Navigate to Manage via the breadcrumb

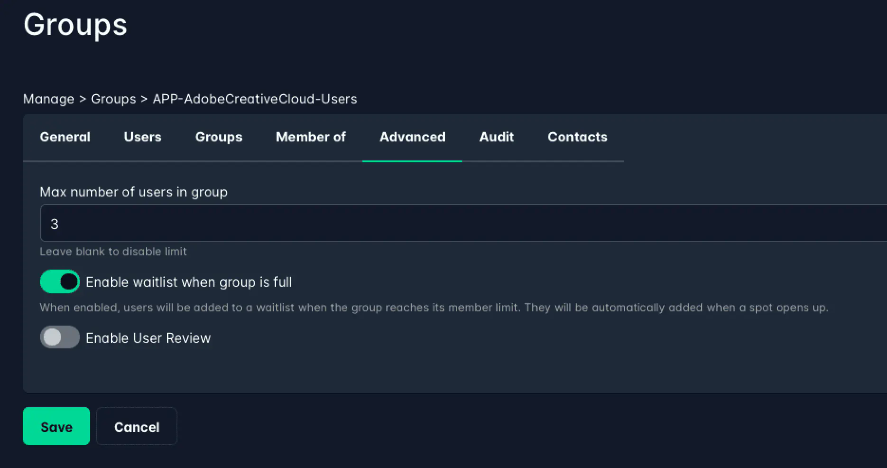tap(49, 99)
